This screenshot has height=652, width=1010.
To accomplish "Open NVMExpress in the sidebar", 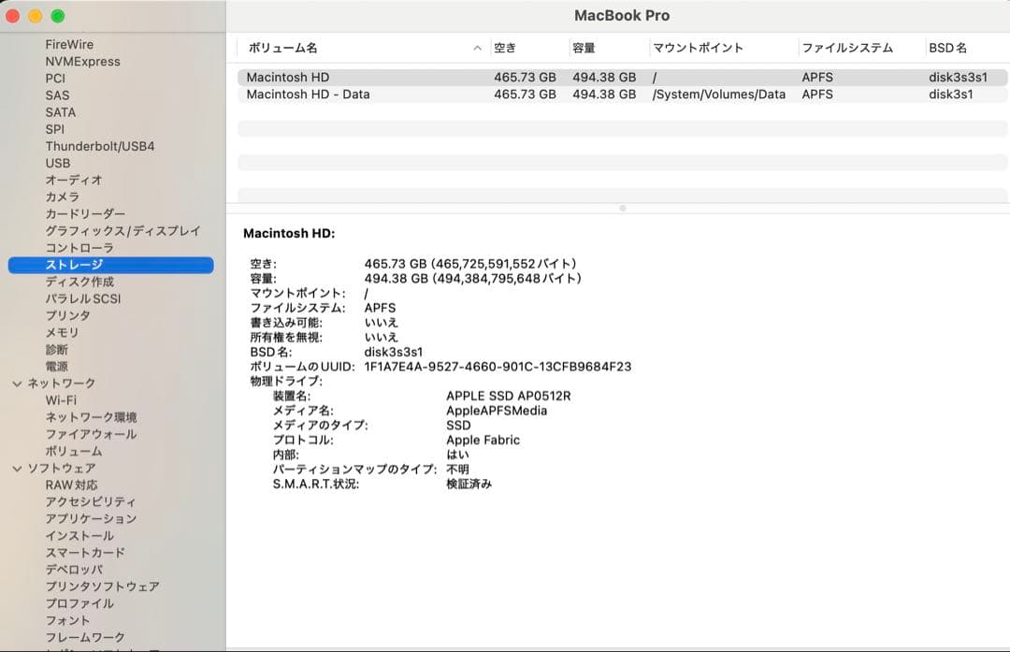I will pyautogui.click(x=82, y=61).
